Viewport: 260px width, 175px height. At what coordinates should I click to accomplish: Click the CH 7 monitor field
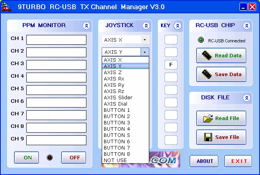coord(57,115)
